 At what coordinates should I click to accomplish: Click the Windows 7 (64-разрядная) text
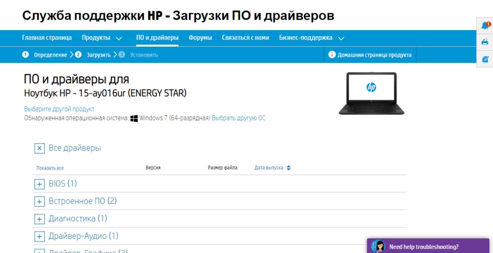click(x=175, y=118)
